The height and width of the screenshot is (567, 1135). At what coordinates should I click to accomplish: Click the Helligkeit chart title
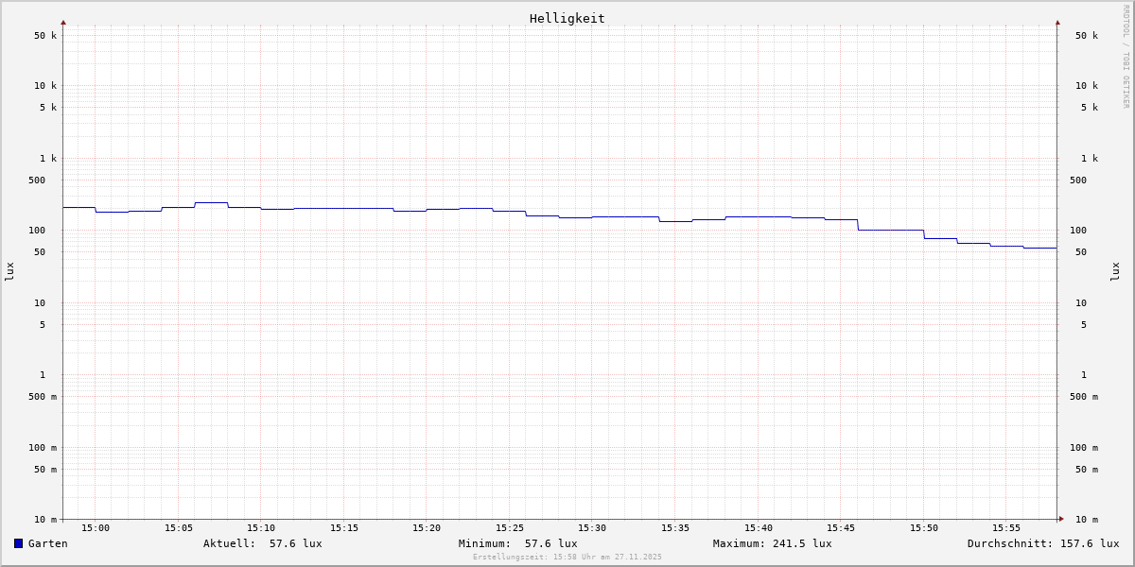(567, 18)
